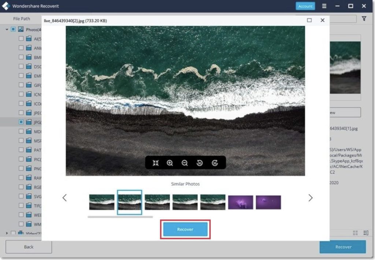Click the search input field in main window

(x=343, y=19)
